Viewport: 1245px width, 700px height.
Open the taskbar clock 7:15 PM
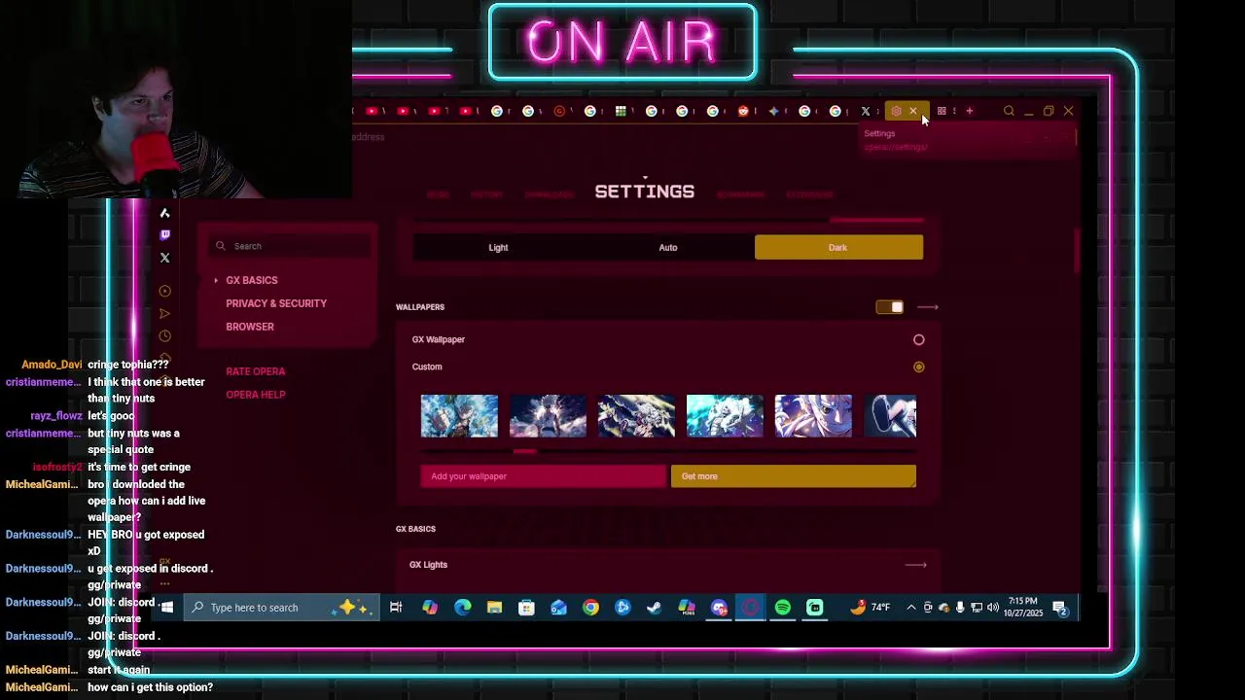[x=1025, y=608]
